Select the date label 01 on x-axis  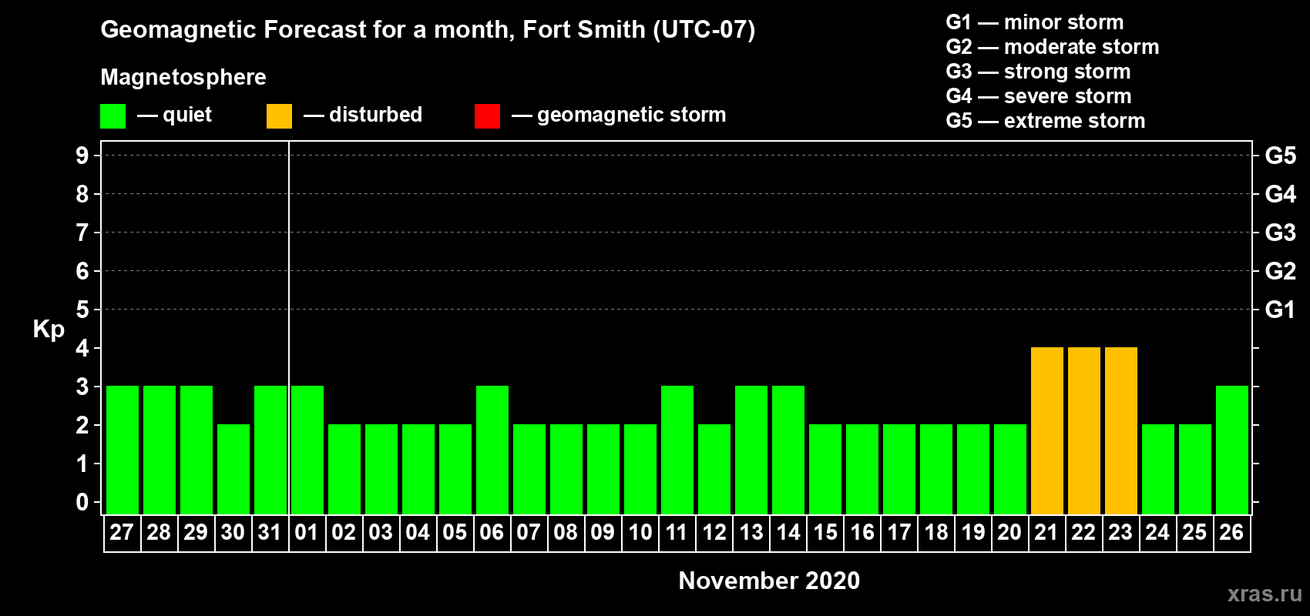(307, 532)
